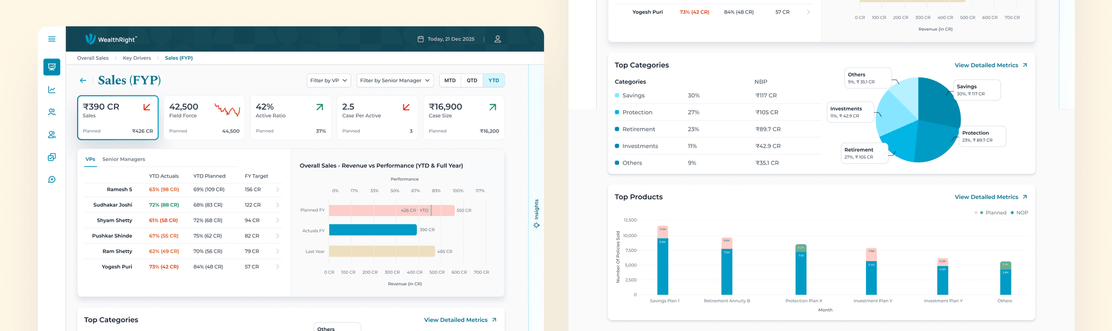Viewport: 1112px width, 331px height.
Task: Select the 2.5 Case Per Active KPI card
Action: pyautogui.click(x=377, y=118)
